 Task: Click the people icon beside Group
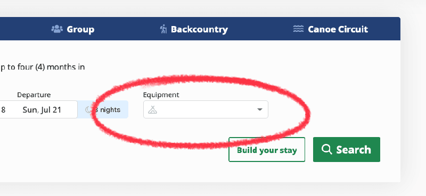pos(57,29)
